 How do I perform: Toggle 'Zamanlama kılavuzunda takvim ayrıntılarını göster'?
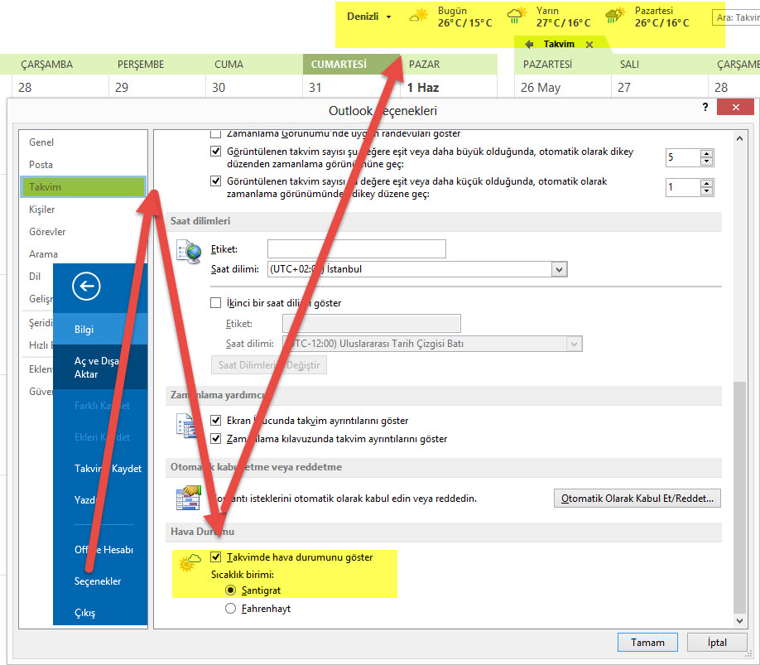216,439
